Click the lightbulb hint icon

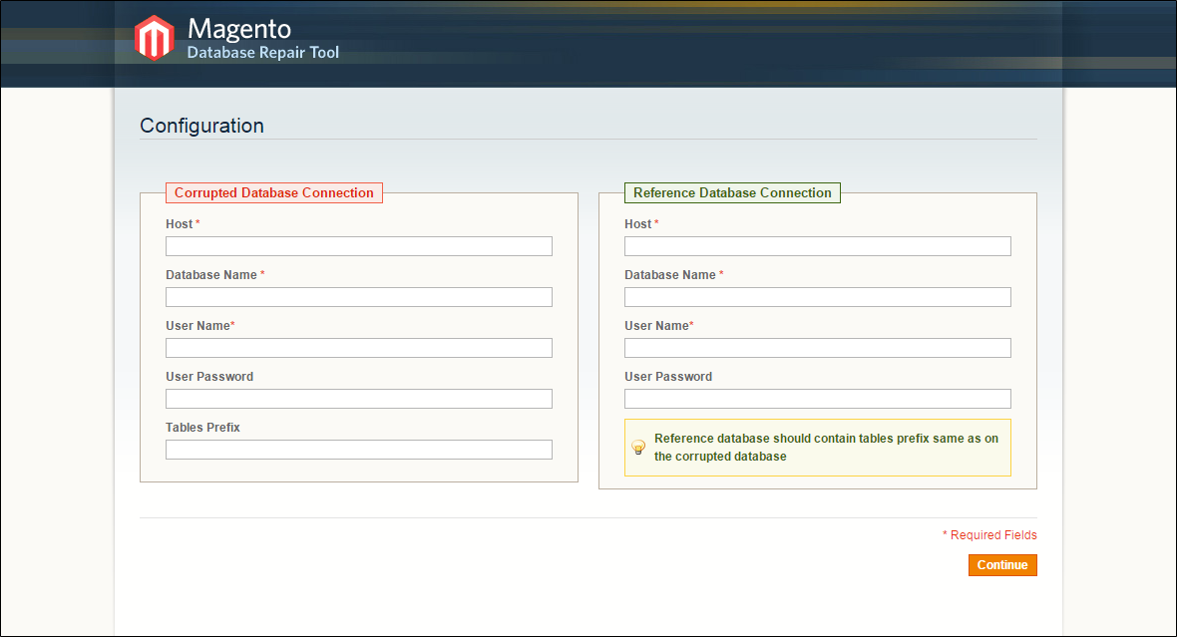click(x=638, y=448)
